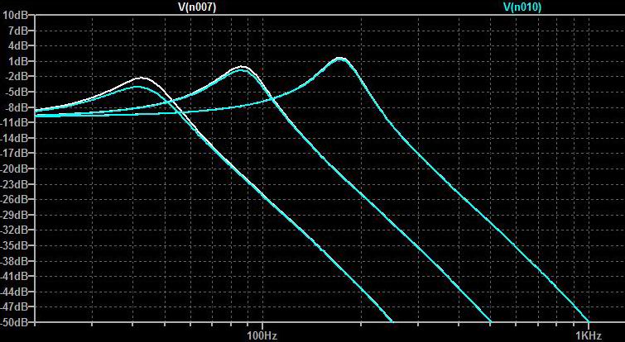Click the -35dB axis label
Screen dimensions: 625x342
(x=15, y=246)
